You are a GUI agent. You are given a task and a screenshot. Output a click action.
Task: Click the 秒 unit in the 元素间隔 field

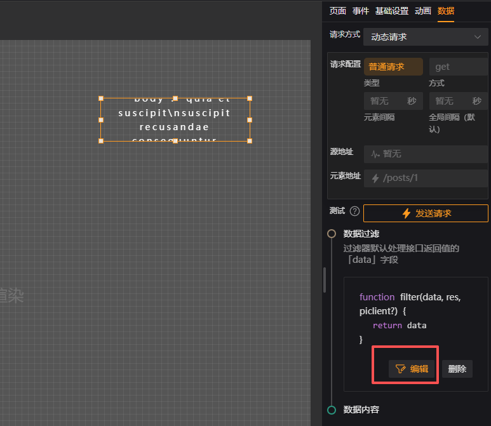[x=412, y=101]
